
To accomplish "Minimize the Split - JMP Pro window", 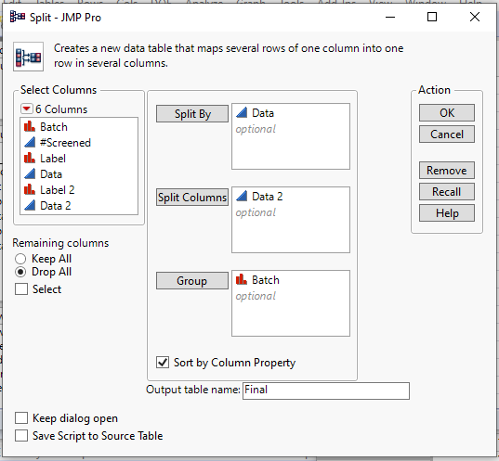I will (x=390, y=17).
